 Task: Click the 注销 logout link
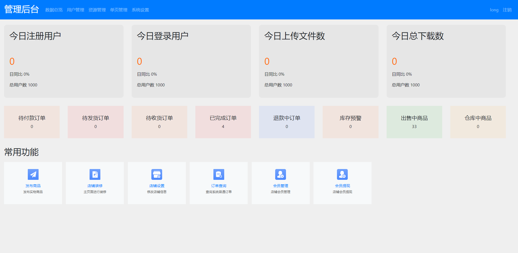(507, 10)
